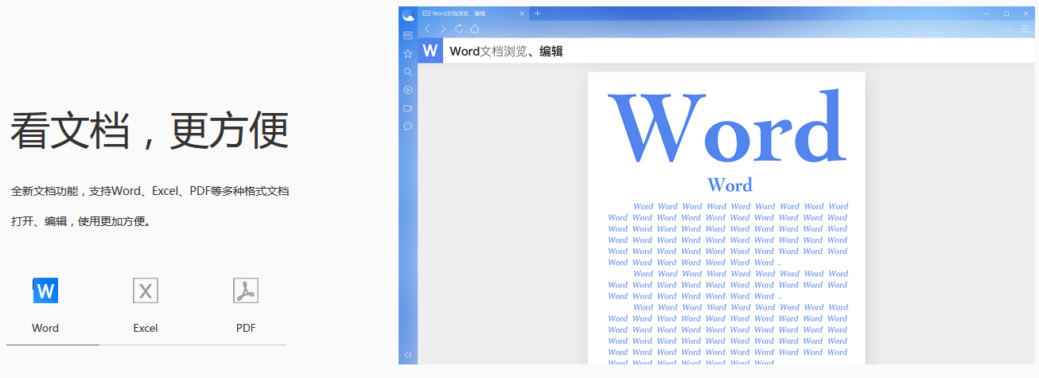
Task: Click the blue W logo in document header
Action: [x=430, y=51]
